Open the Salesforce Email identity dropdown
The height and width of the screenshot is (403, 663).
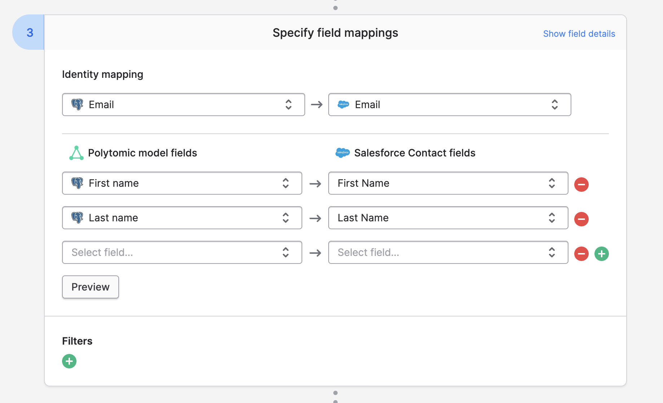(449, 105)
